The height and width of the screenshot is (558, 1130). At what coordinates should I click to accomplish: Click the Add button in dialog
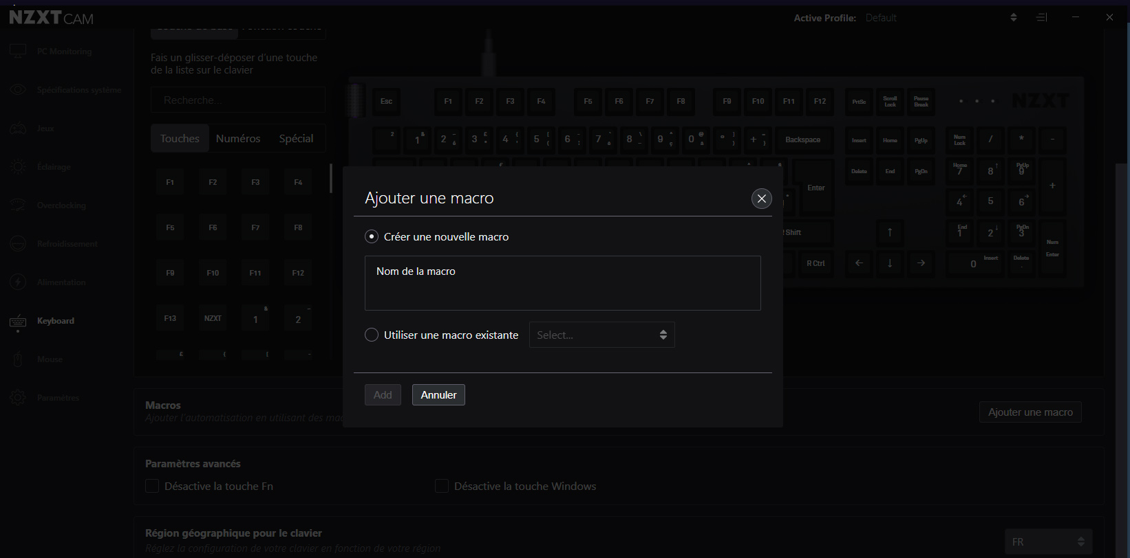(x=383, y=394)
